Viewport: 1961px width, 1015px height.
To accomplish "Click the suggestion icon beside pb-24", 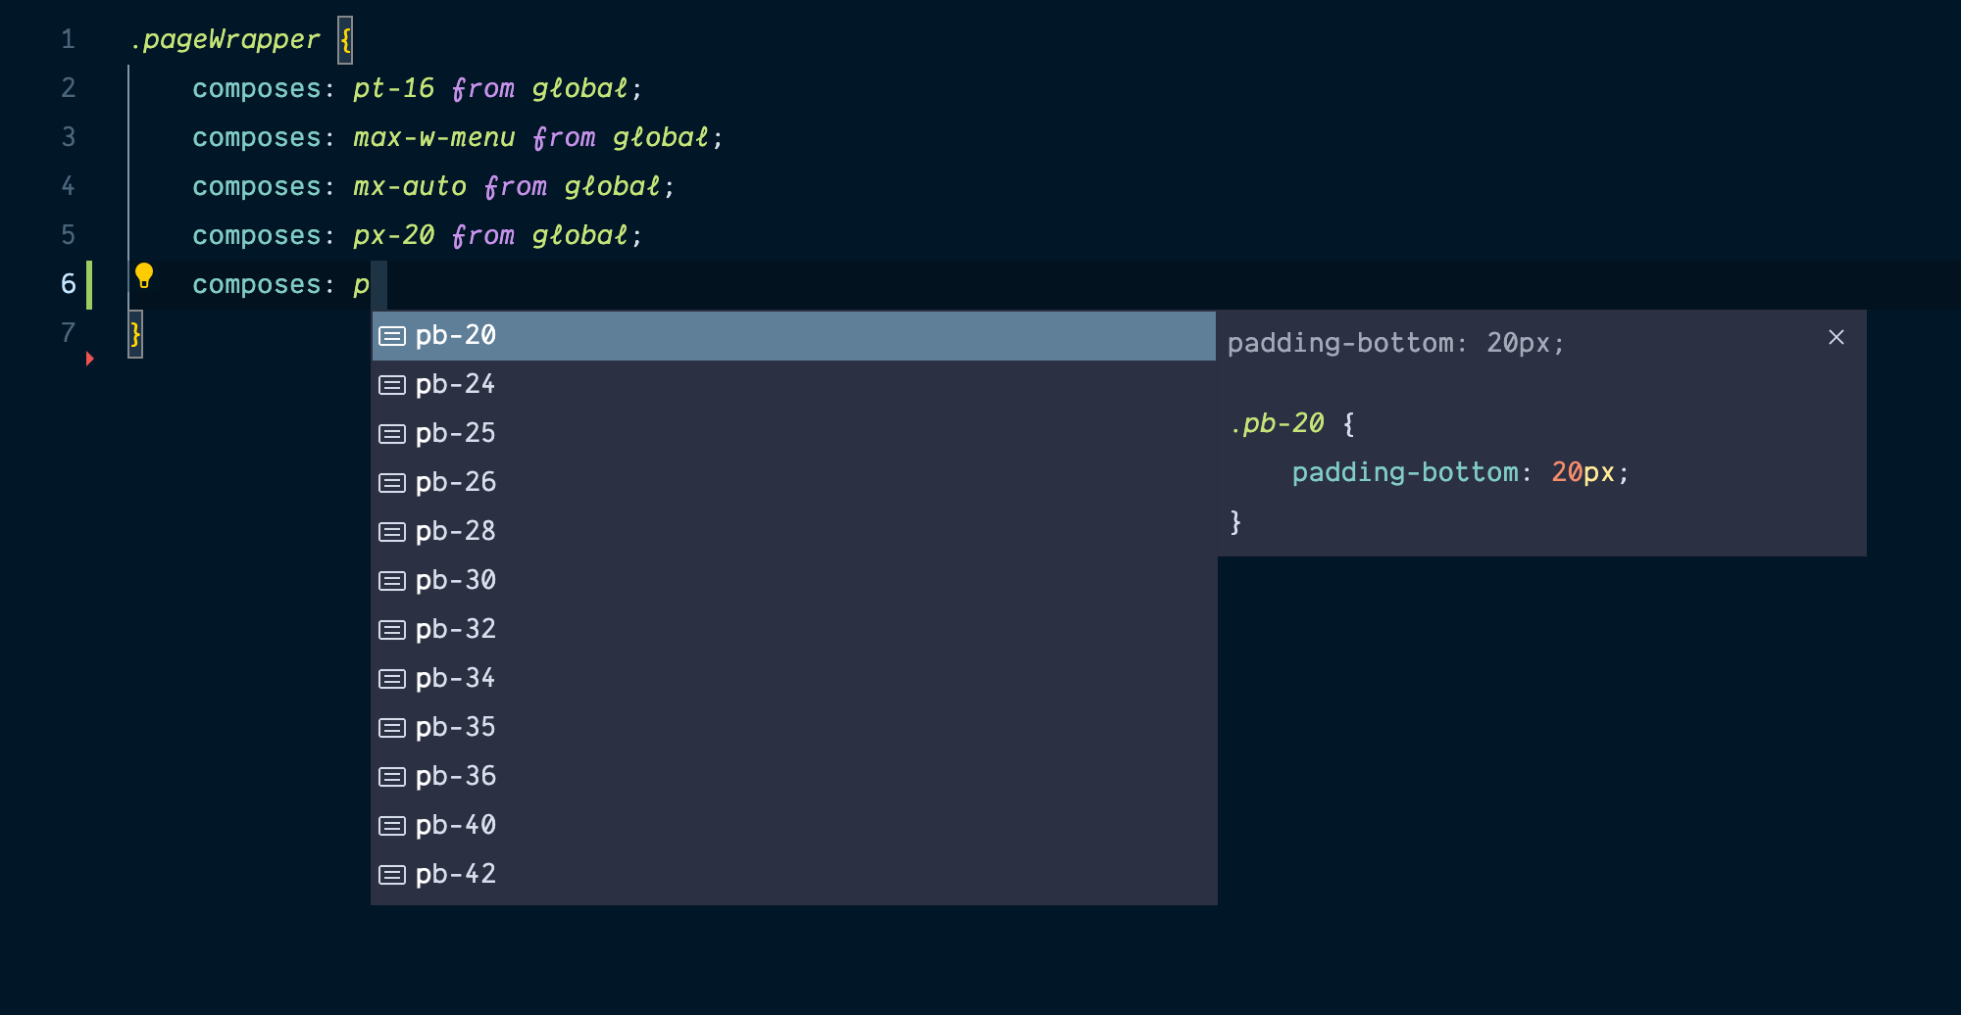I will [392, 384].
